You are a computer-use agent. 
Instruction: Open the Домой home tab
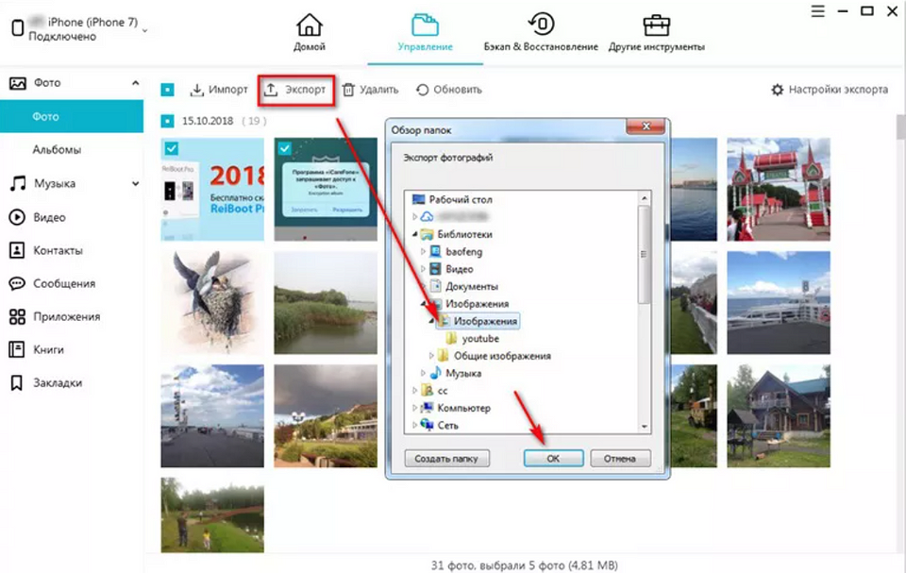pyautogui.click(x=310, y=32)
